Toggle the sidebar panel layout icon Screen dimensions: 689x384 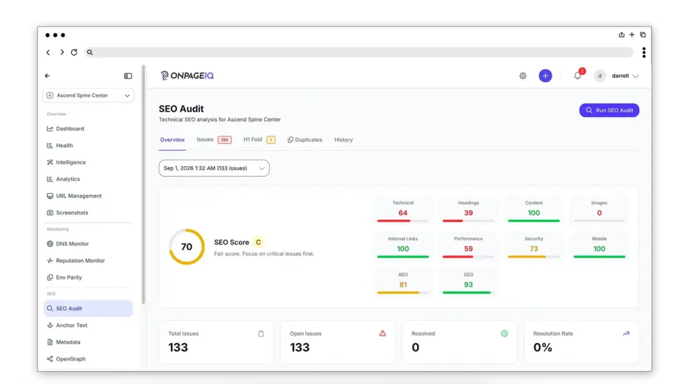[x=128, y=76]
